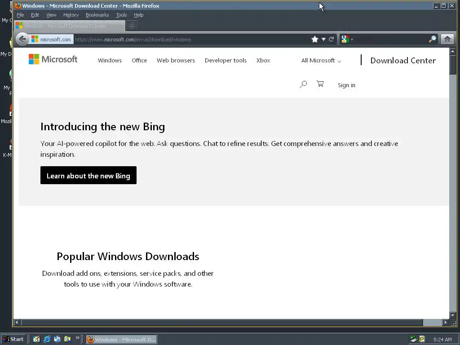Click the bookmark star in address bar
460x345 pixels.
pyautogui.click(x=315, y=40)
